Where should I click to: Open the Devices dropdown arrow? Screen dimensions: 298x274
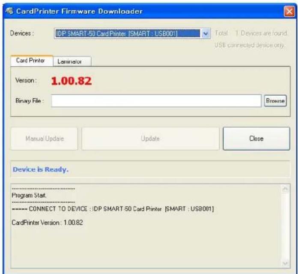click(x=206, y=34)
